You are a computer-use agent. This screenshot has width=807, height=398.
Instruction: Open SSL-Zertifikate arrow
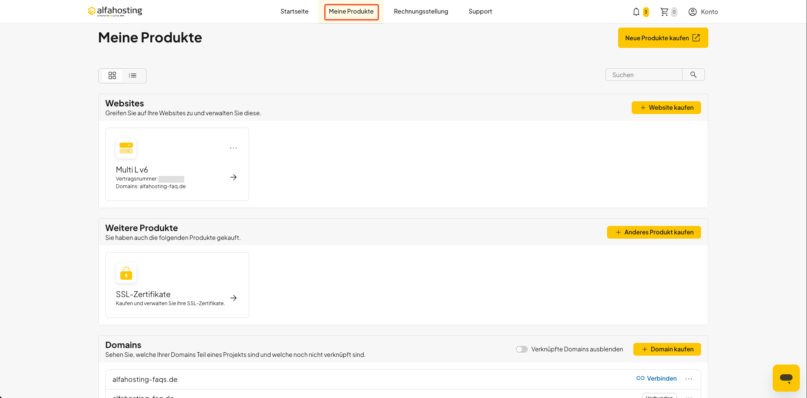point(233,298)
